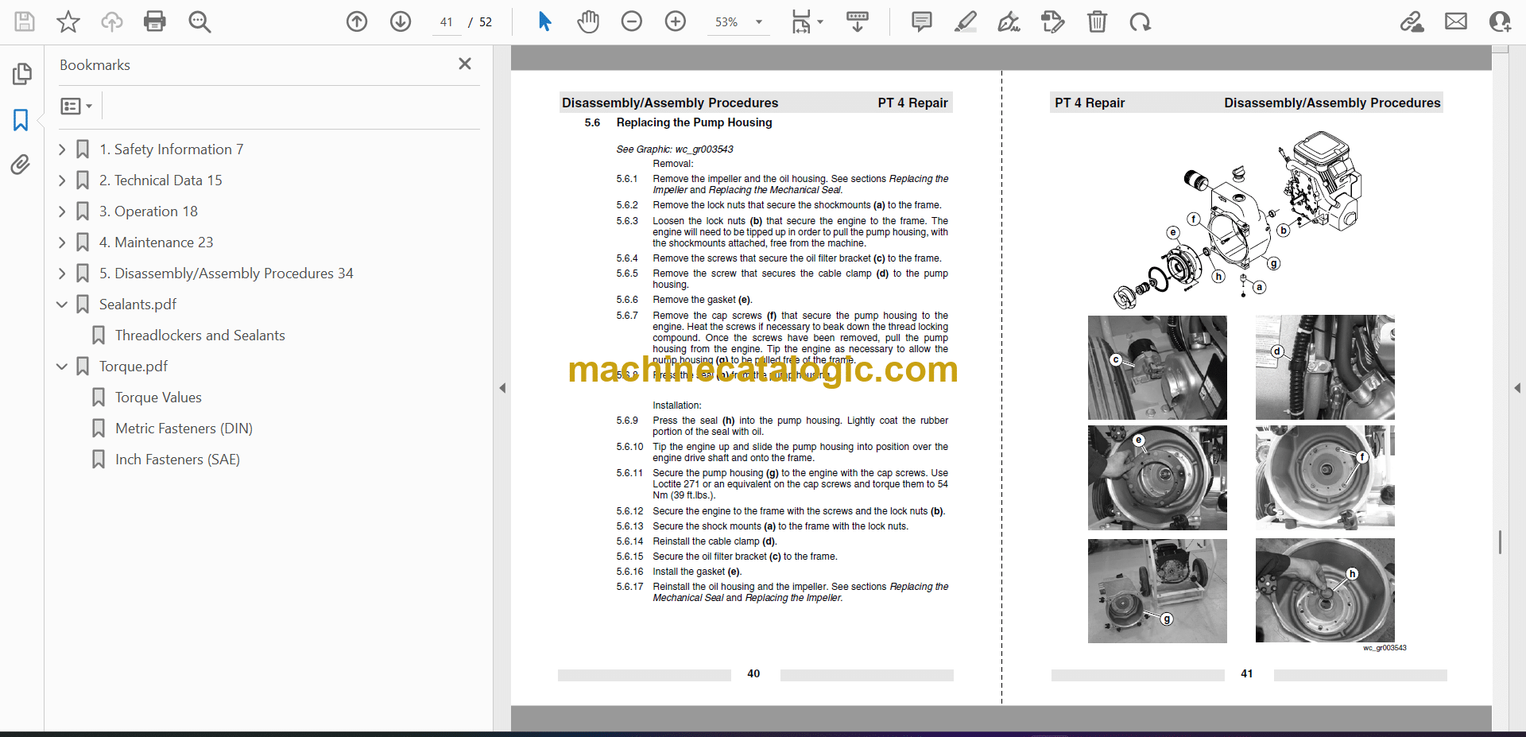Viewport: 1526px width, 737px height.
Task: Collapse the Torque.pdf bookmark
Action: coord(62,367)
